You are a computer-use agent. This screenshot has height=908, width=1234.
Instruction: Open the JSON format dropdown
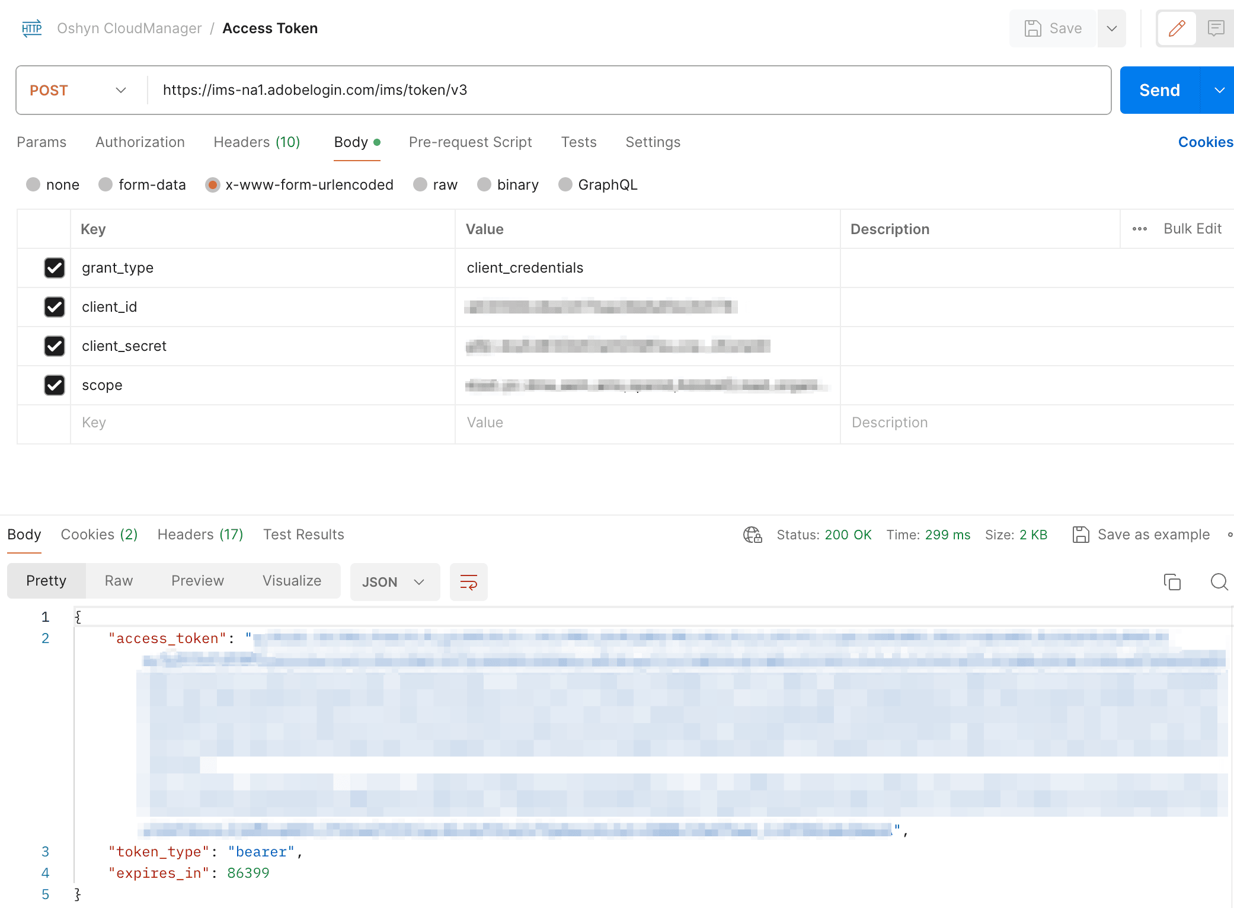pos(395,582)
